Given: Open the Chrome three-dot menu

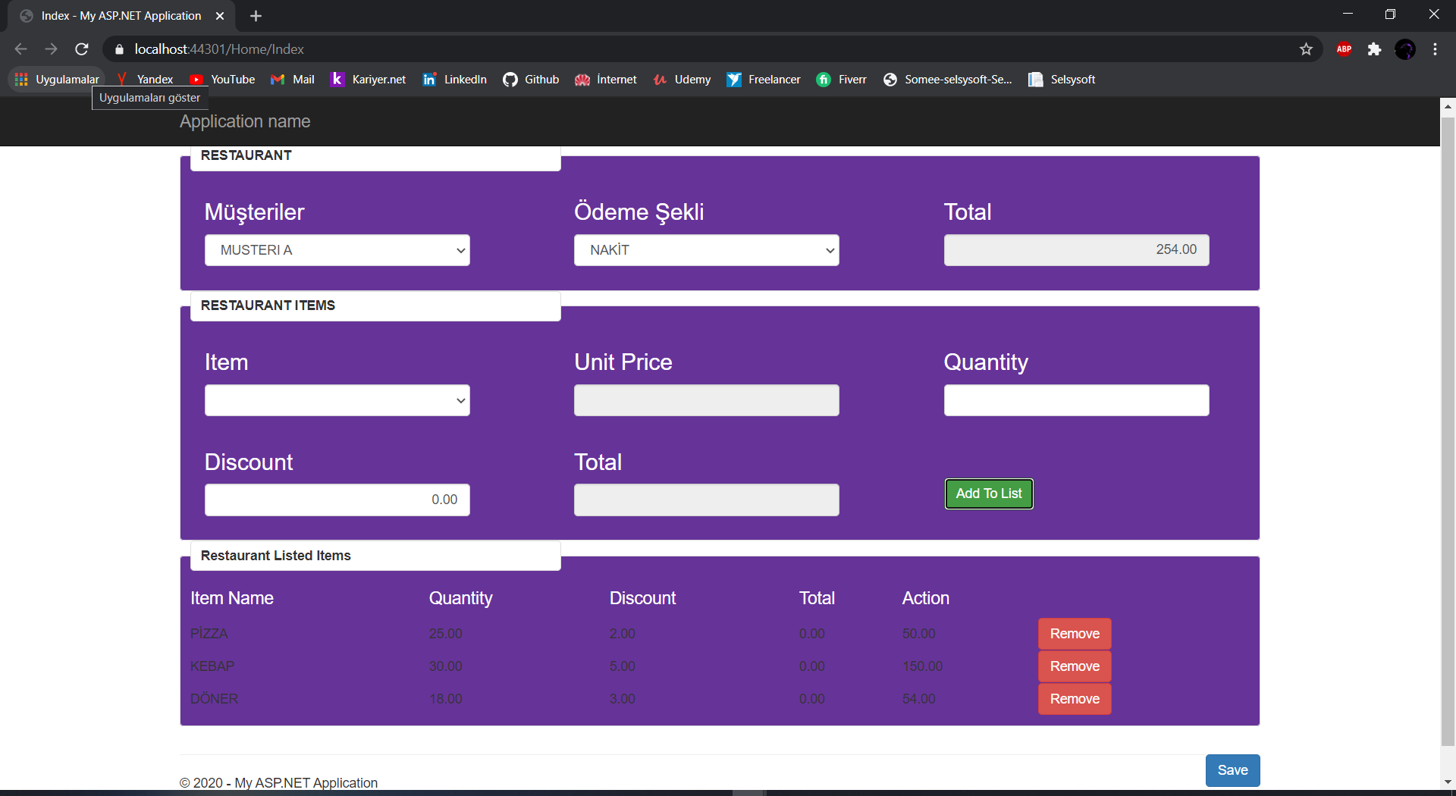Looking at the screenshot, I should 1435,49.
